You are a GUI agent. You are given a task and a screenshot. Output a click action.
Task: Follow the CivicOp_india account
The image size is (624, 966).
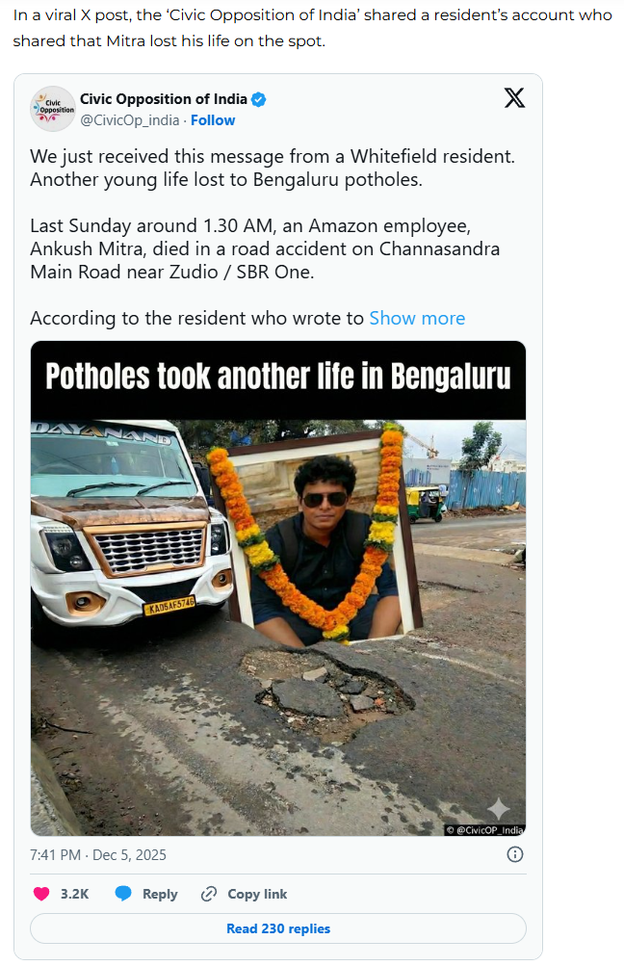pos(213,120)
